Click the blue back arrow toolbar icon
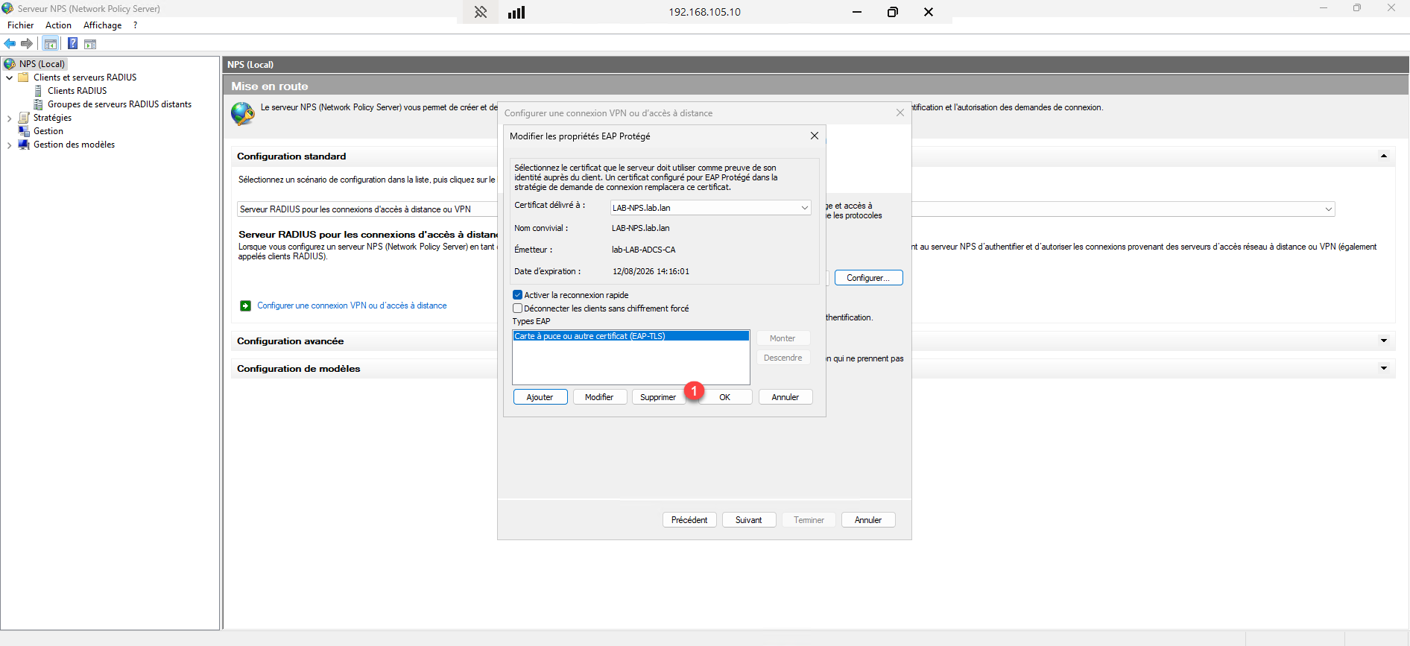Image resolution: width=1410 pixels, height=646 pixels. tap(10, 44)
